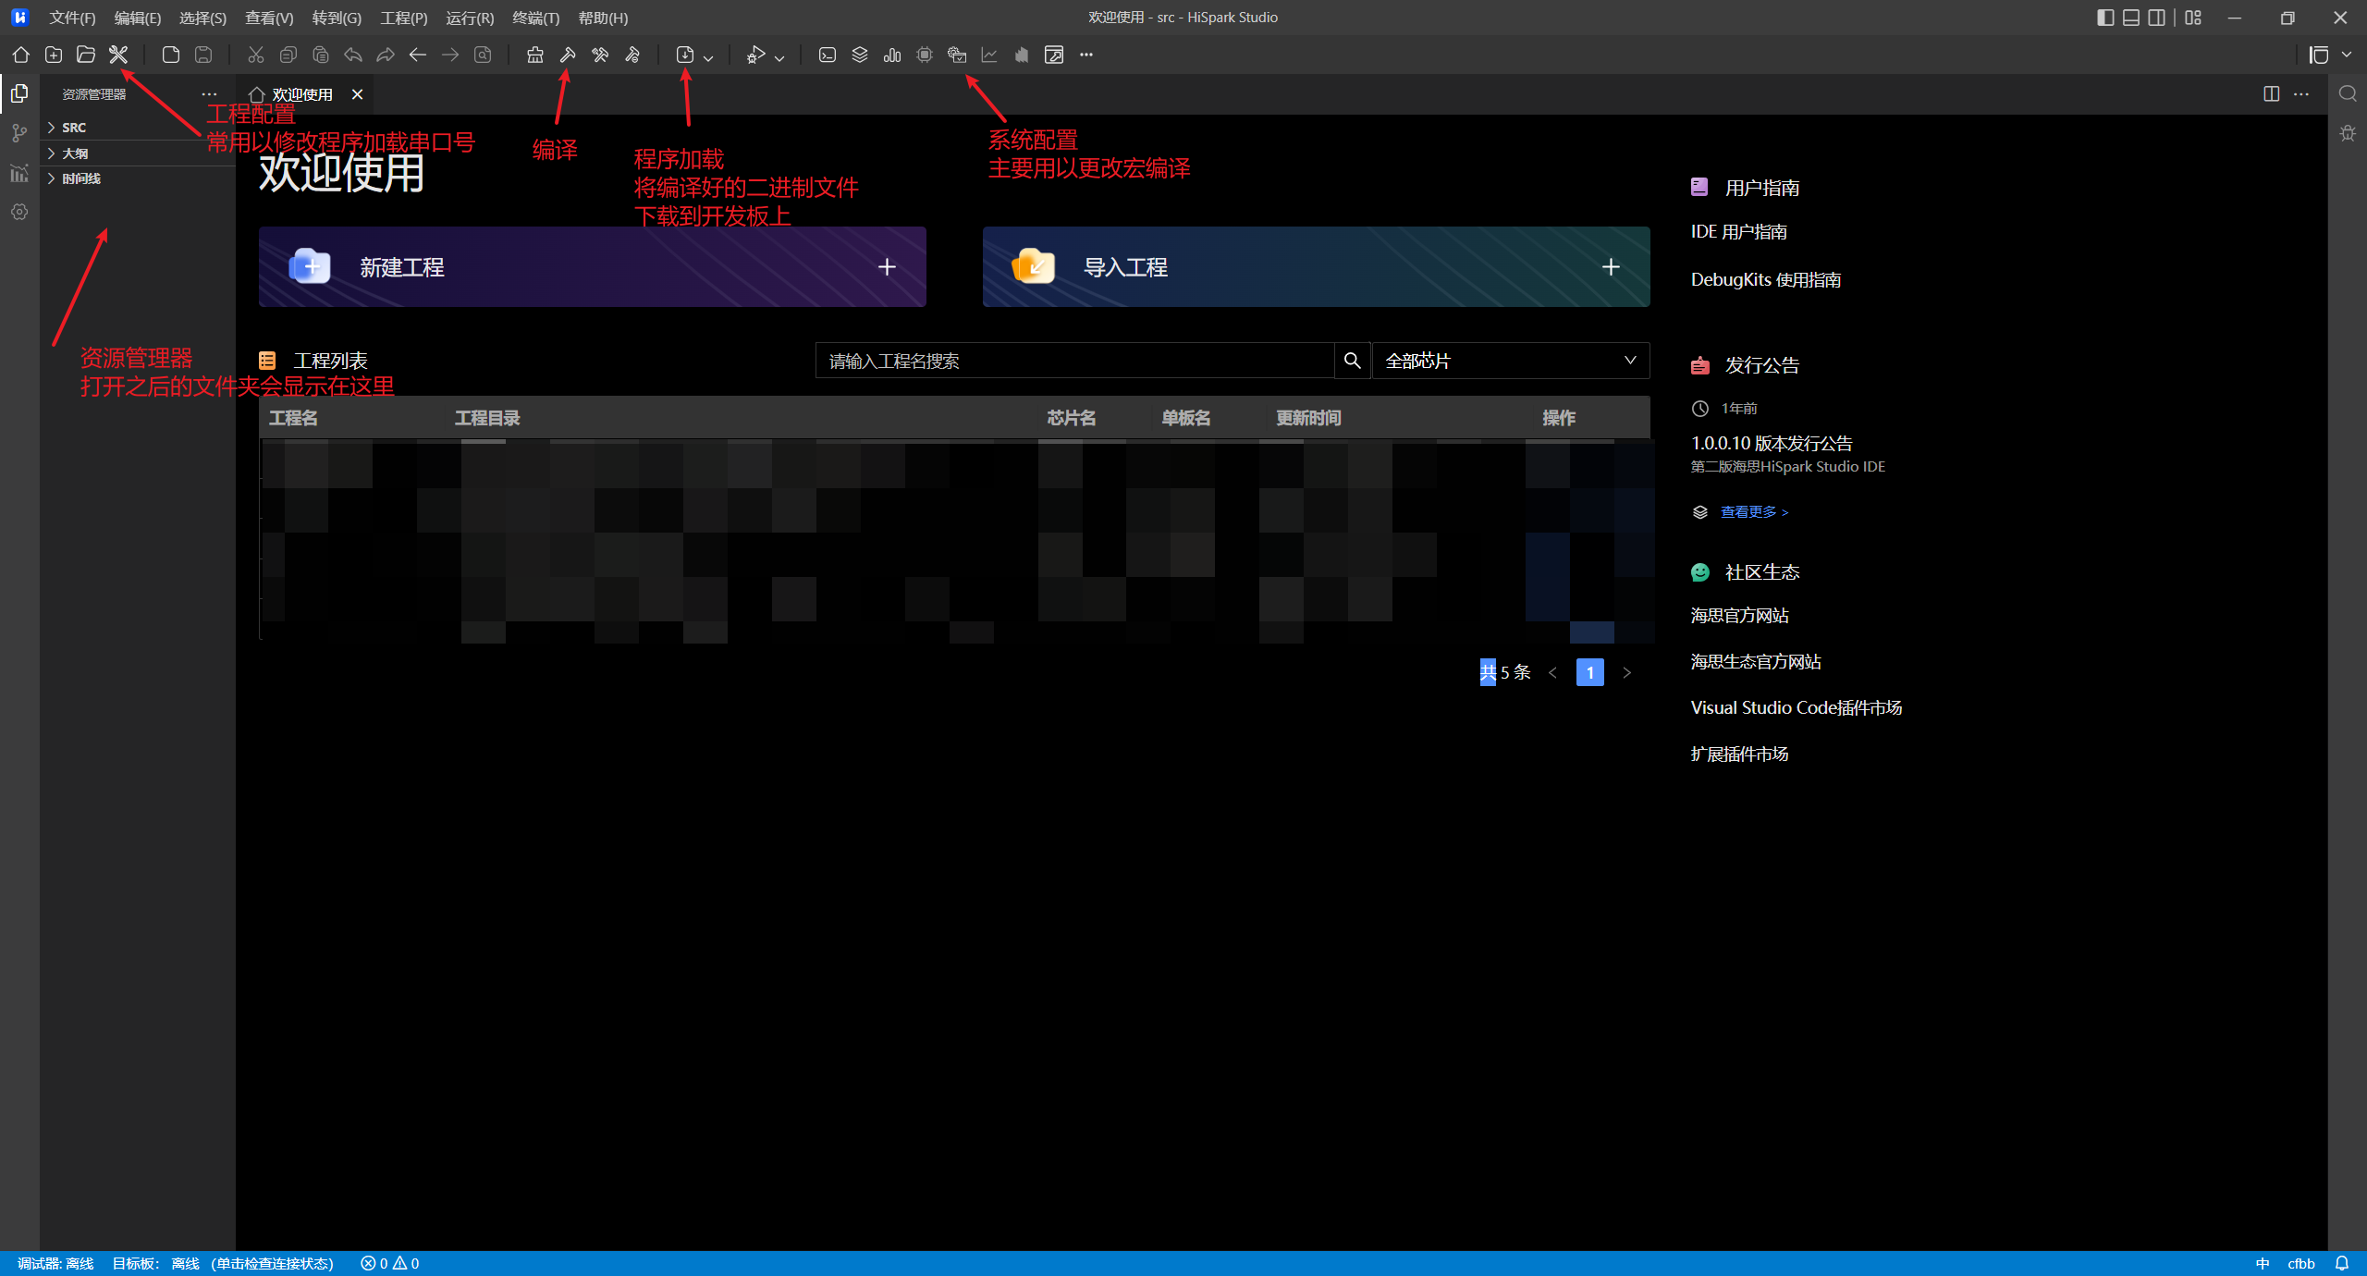Viewport: 2367px width, 1276px height.
Task: Click the build hammer icon
Action: tap(568, 55)
